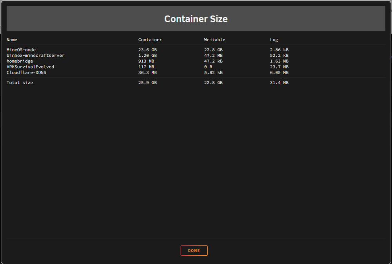Select ARKSurvivalEvolved log size 23.7 MB

pyautogui.click(x=279, y=67)
